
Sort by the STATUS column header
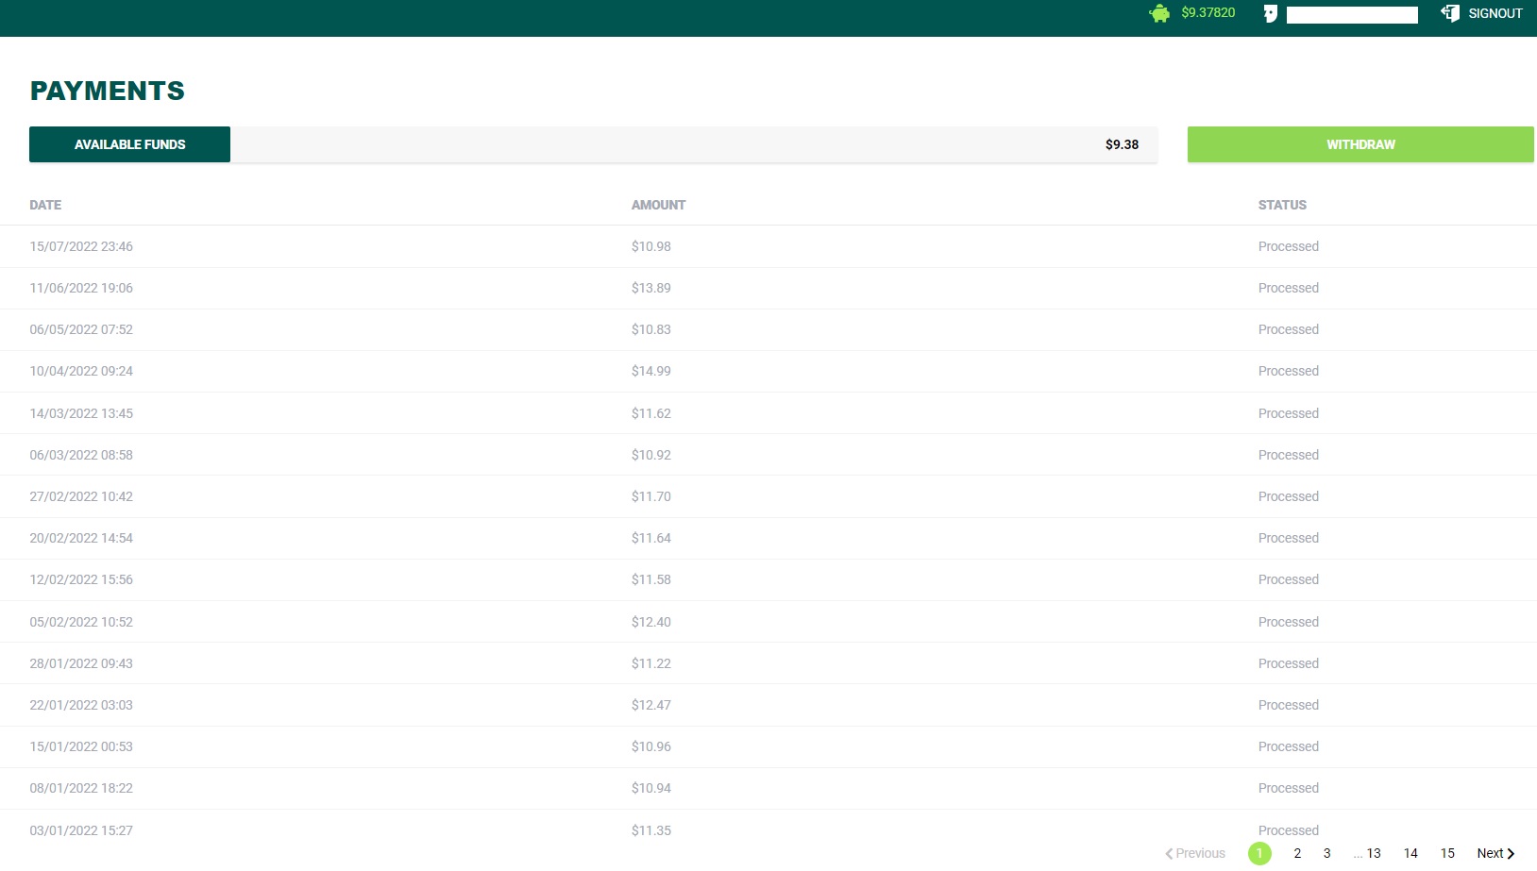1282,205
